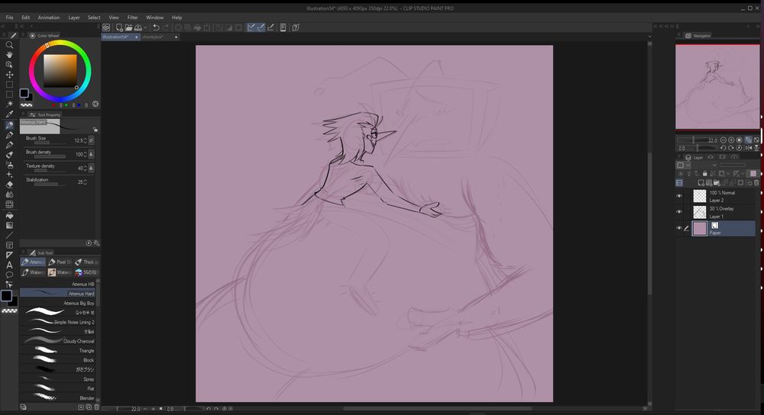Viewport: 764px width, 415px height.
Task: Open Clip Studio support help icon
Action: [295, 27]
